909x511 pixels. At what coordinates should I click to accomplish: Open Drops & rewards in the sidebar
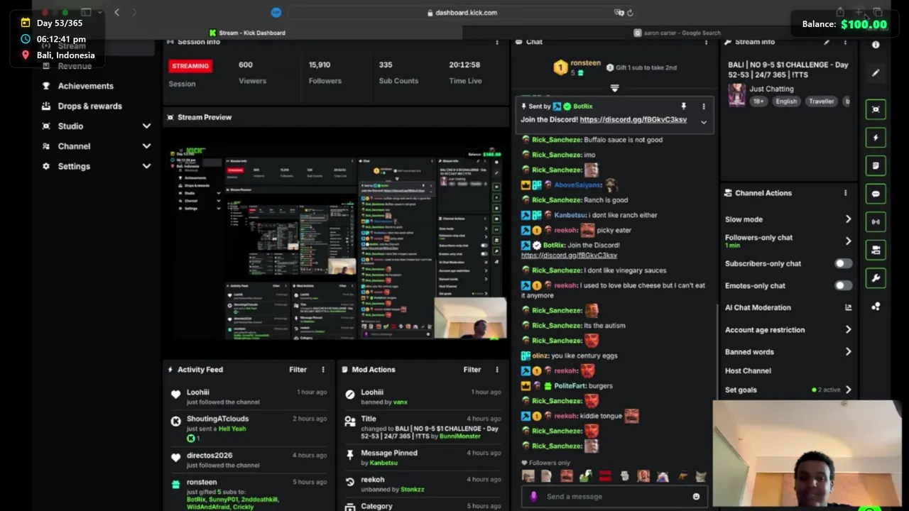89,106
